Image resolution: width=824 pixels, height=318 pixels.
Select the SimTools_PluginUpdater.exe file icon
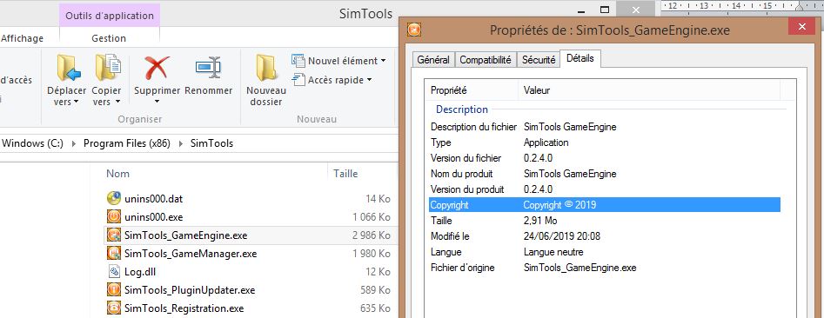[113, 289]
